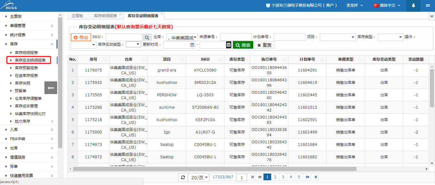The height and width of the screenshot is (185, 435).
Task: Open column menu icon on SKU header
Action: (221, 59)
